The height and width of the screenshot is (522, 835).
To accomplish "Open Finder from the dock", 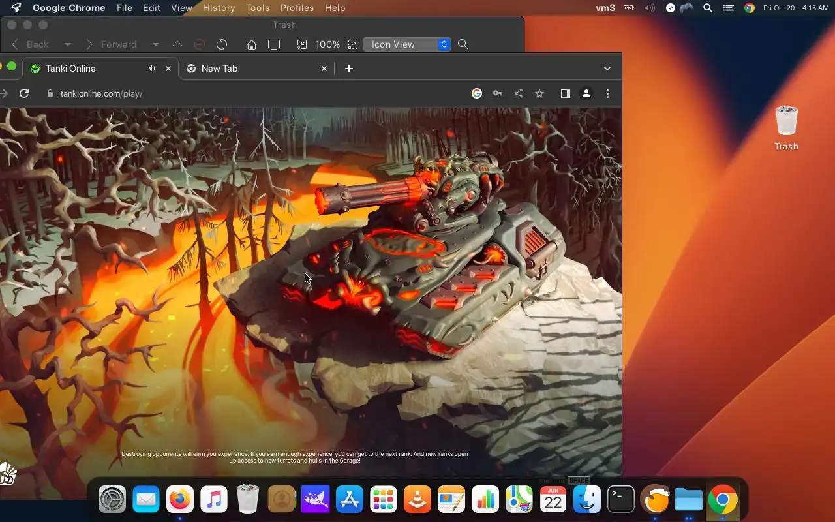I will coord(587,500).
